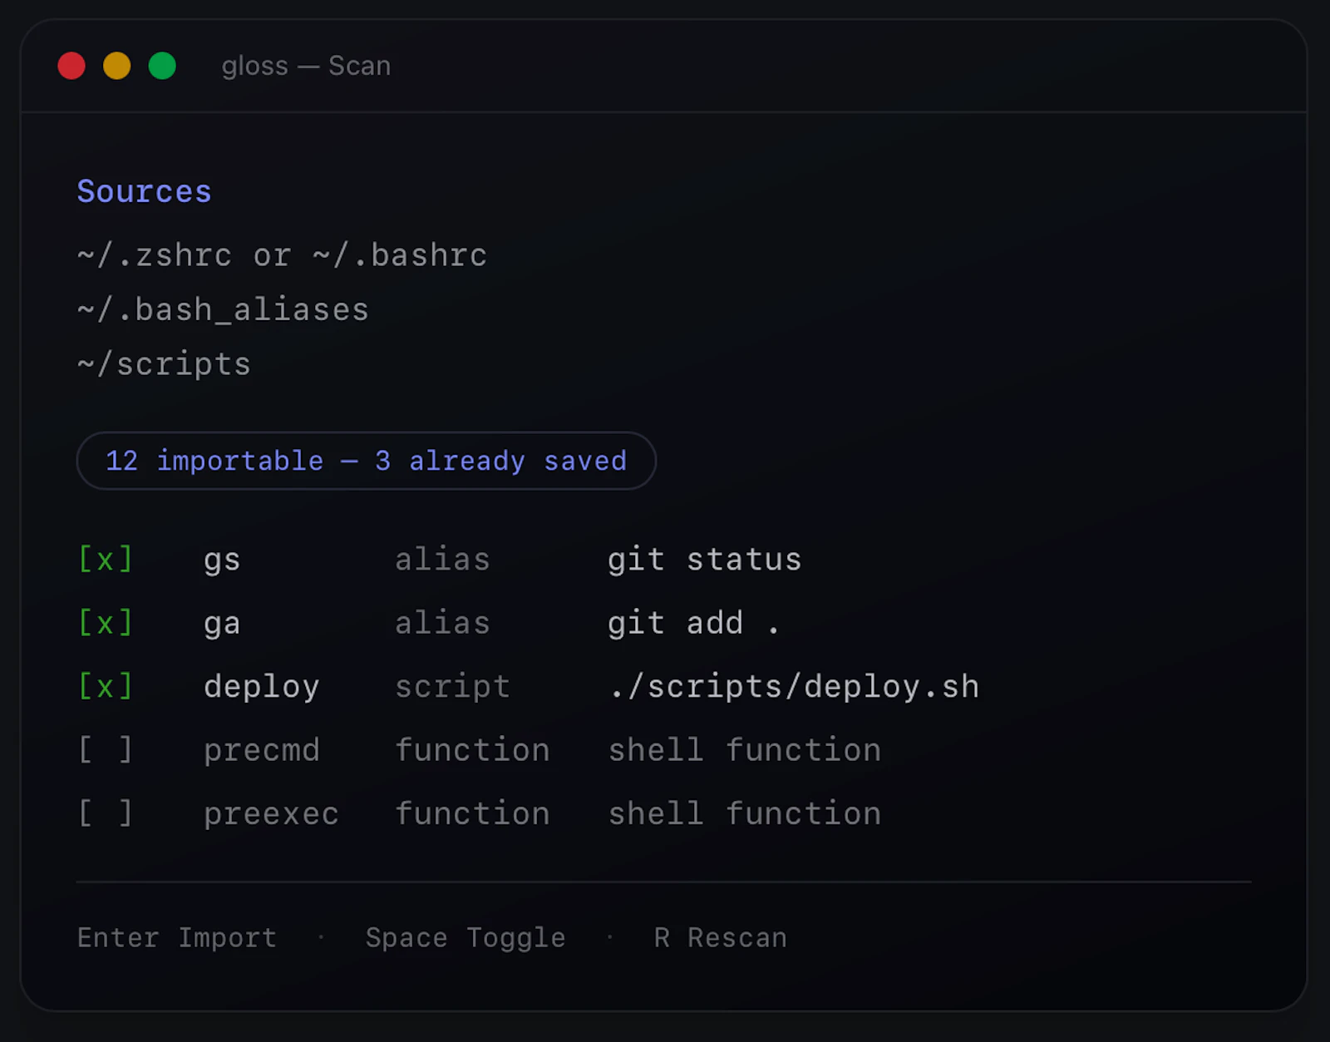Click the 'gloss — Scan' window title
The width and height of the screenshot is (1330, 1042).
tap(306, 66)
